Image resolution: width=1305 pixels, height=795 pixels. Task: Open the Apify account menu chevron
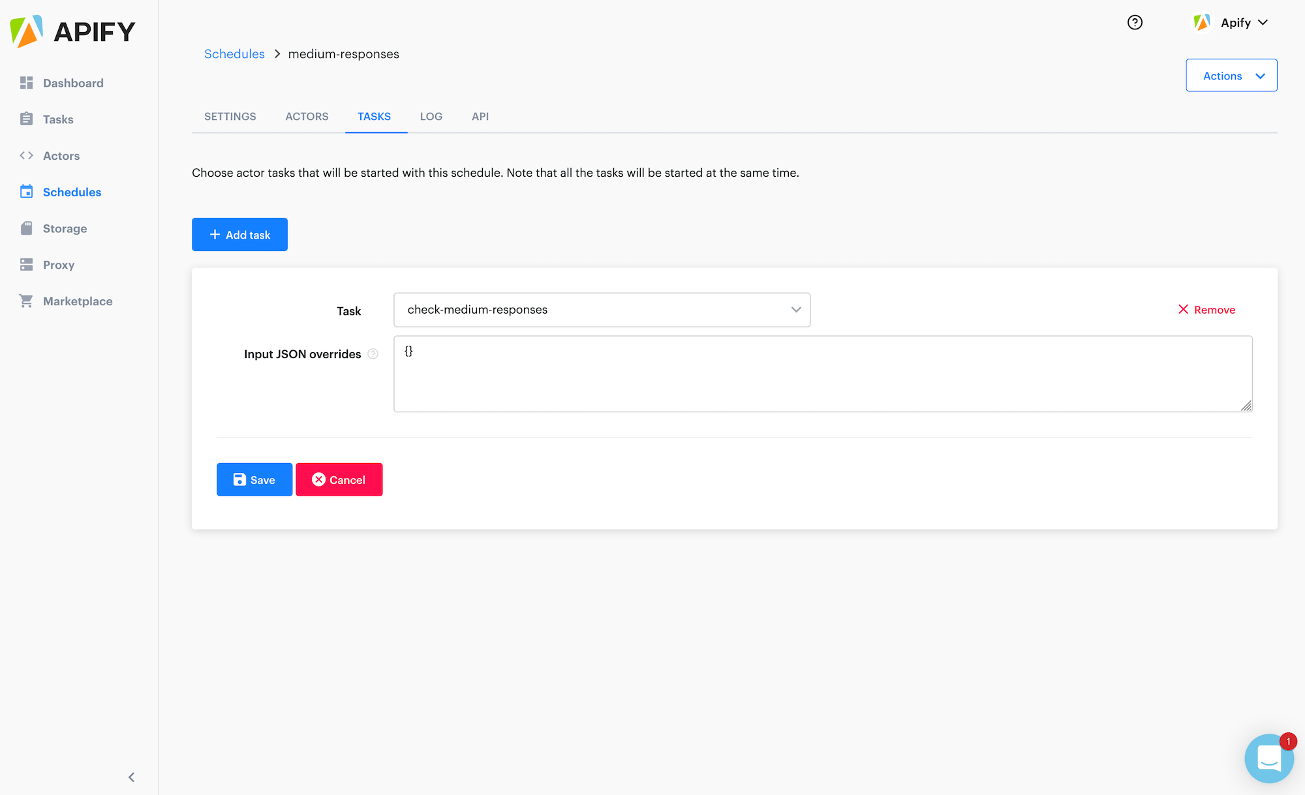point(1263,22)
